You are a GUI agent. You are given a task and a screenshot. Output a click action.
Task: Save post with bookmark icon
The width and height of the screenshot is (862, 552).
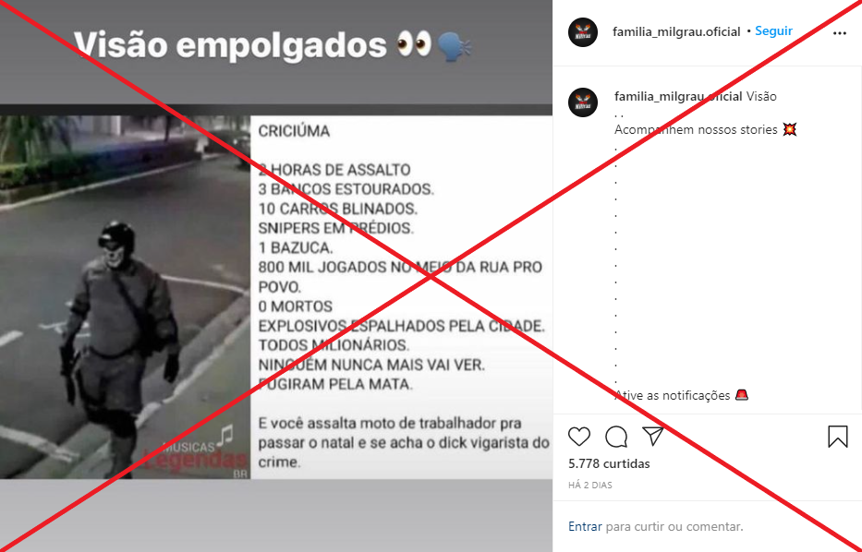[838, 437]
